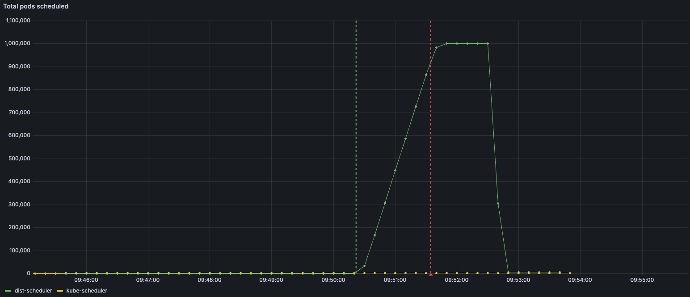Click the green dist-scheduler legend color swatch

[x=8, y=291]
